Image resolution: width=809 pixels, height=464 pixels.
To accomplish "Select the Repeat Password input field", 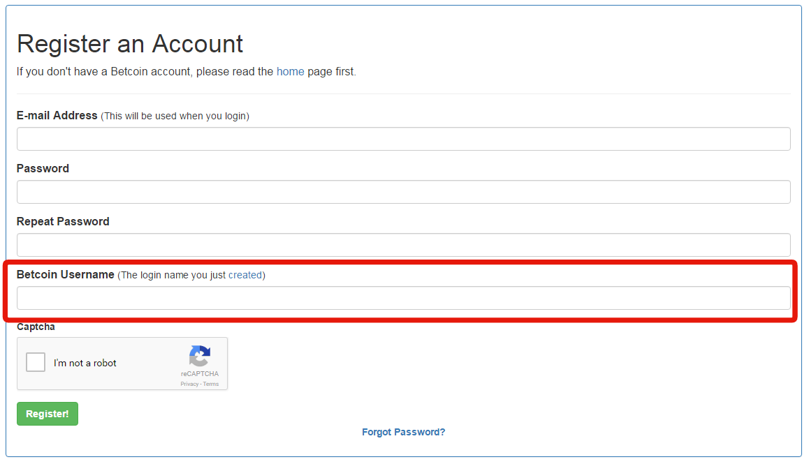I will 404,245.
